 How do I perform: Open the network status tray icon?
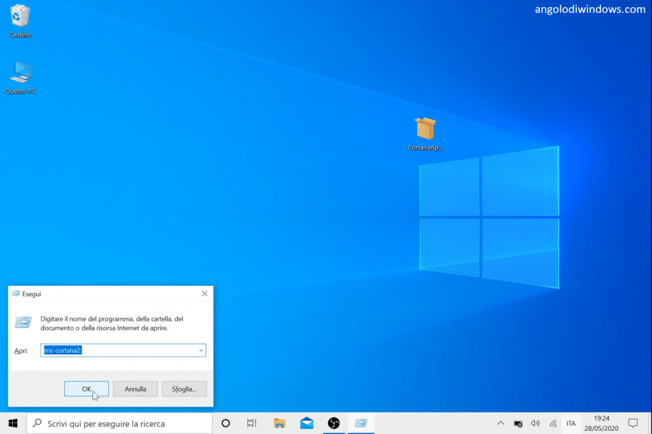[553, 423]
